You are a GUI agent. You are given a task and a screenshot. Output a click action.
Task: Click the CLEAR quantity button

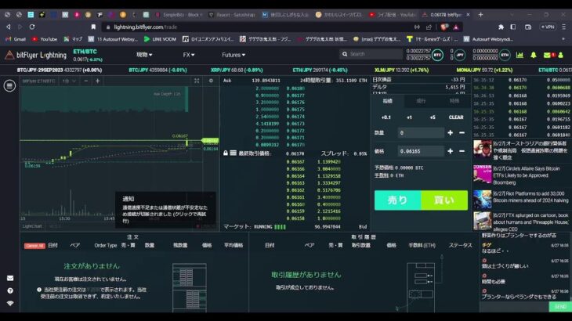coord(456,117)
